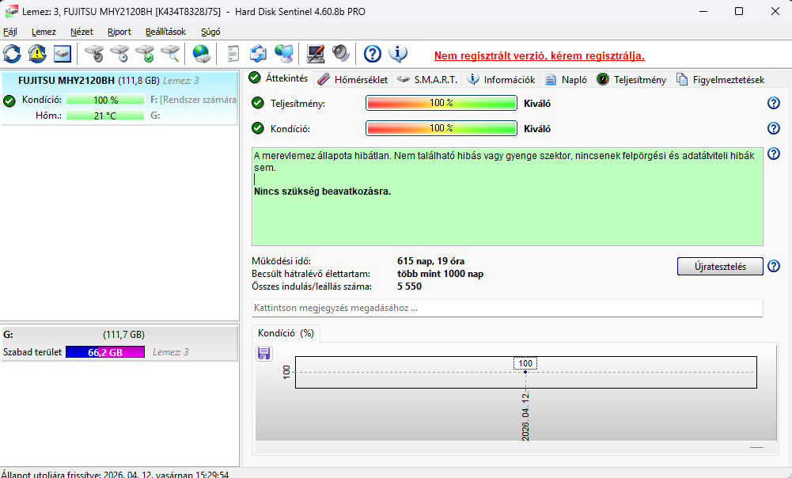Open the Riport menu
The width and height of the screenshot is (792, 478).
[119, 32]
